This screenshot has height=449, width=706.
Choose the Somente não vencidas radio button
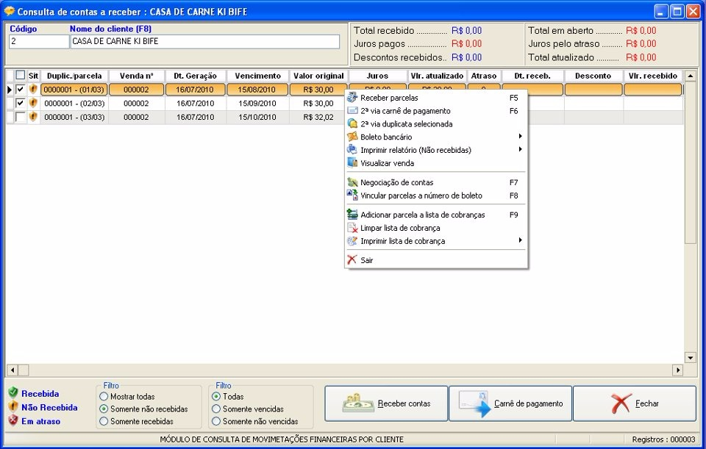coord(216,422)
